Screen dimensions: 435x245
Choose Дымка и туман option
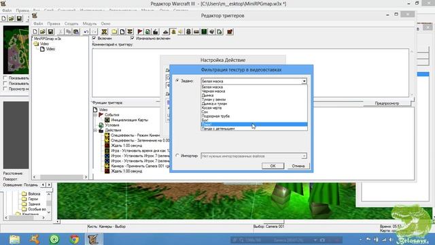click(254, 103)
